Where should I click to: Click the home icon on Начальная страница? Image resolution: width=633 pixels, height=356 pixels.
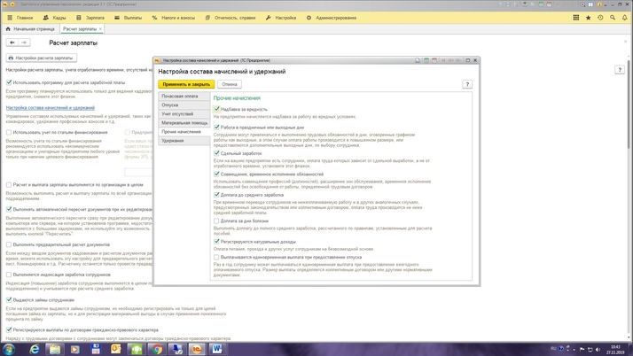7,29
